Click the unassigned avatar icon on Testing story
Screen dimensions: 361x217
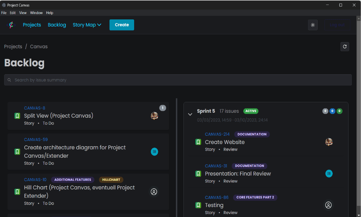pyautogui.click(x=328, y=205)
